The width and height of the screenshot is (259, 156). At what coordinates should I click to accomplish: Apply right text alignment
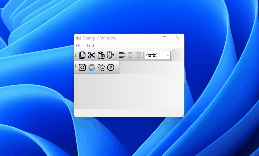tap(138, 55)
